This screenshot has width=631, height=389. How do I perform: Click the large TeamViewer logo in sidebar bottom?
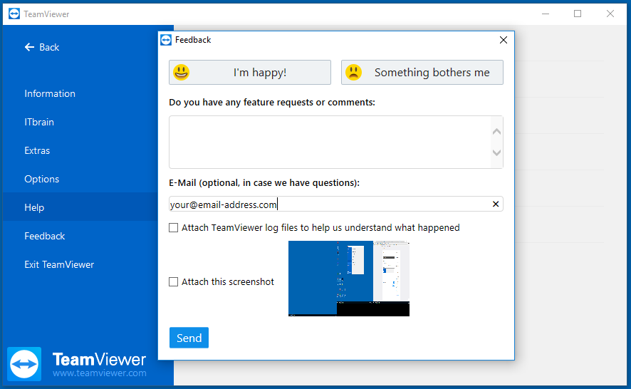24,364
